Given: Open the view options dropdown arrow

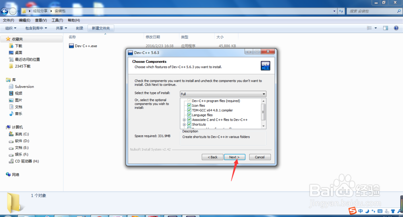Looking at the screenshot, I should click(376, 28).
